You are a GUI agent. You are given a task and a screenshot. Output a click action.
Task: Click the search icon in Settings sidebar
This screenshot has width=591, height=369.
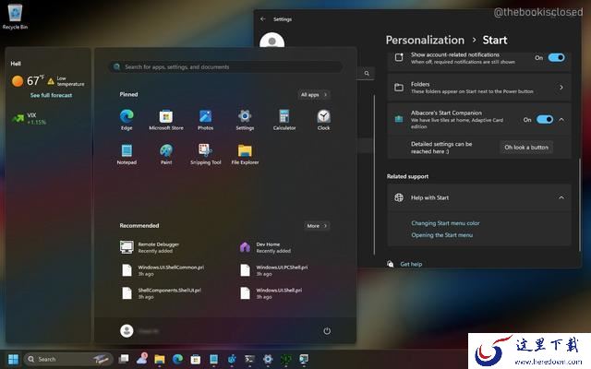(367, 74)
